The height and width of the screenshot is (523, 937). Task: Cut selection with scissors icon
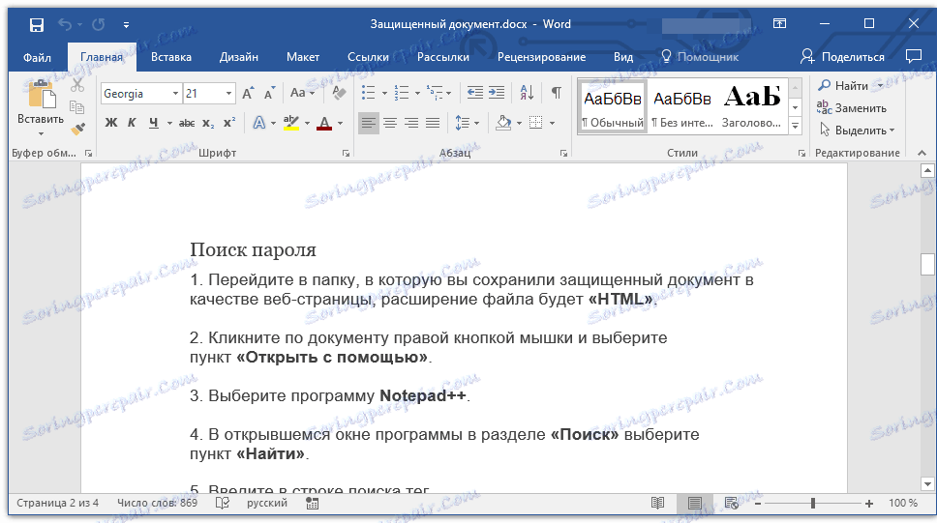coord(77,85)
